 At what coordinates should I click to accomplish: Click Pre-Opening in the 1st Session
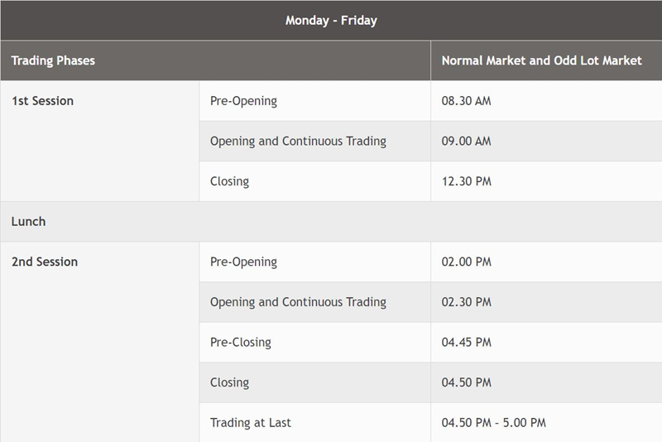(x=243, y=101)
